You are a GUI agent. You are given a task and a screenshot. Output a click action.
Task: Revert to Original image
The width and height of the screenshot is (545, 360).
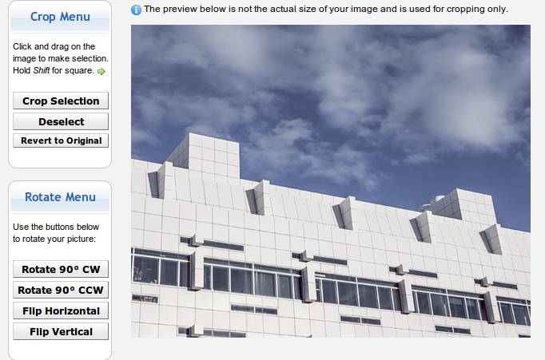[x=61, y=140]
